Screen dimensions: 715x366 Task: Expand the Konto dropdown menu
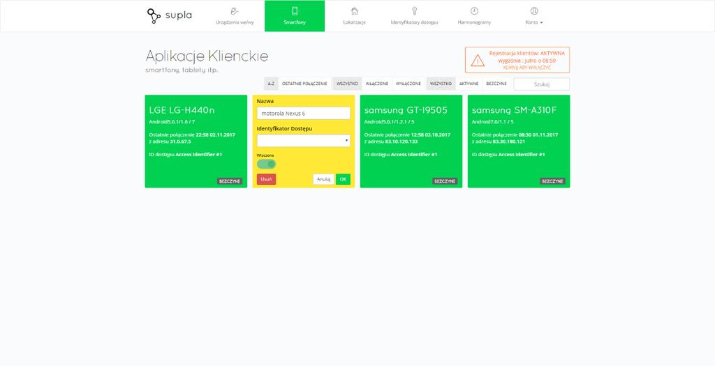(x=534, y=22)
